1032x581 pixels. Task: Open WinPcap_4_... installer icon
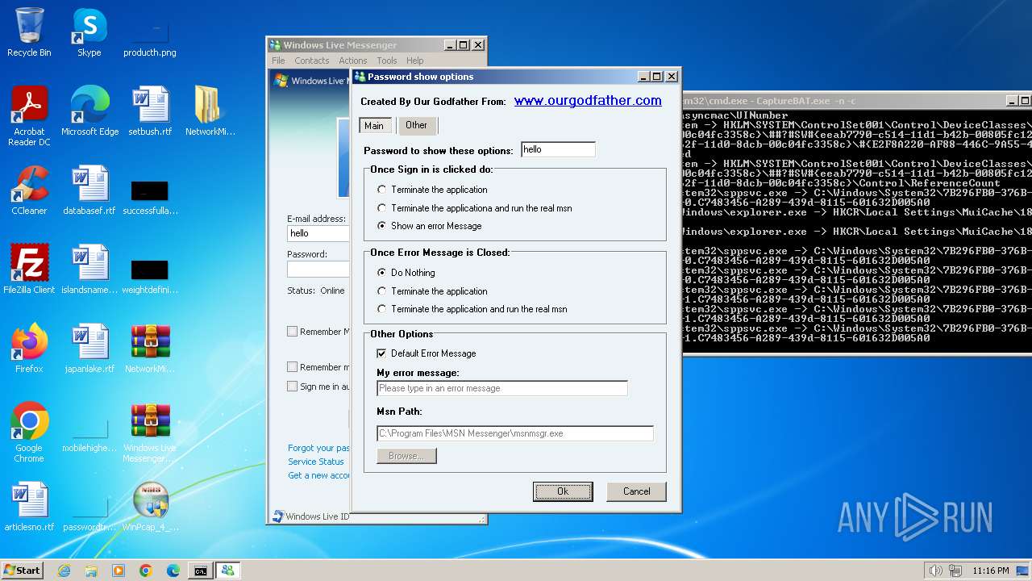tap(150, 507)
